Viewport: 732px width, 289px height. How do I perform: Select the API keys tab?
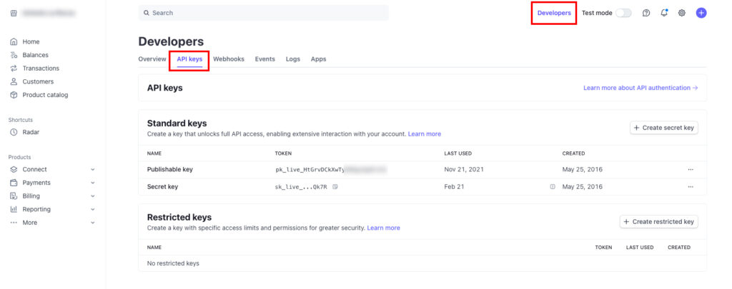click(189, 59)
